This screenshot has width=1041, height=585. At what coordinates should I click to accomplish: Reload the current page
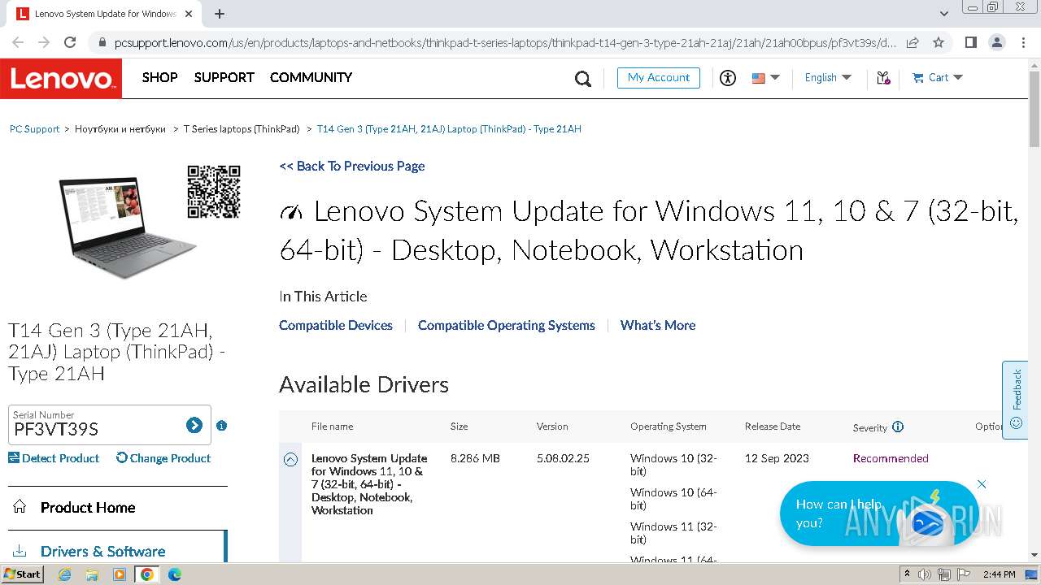tap(70, 42)
